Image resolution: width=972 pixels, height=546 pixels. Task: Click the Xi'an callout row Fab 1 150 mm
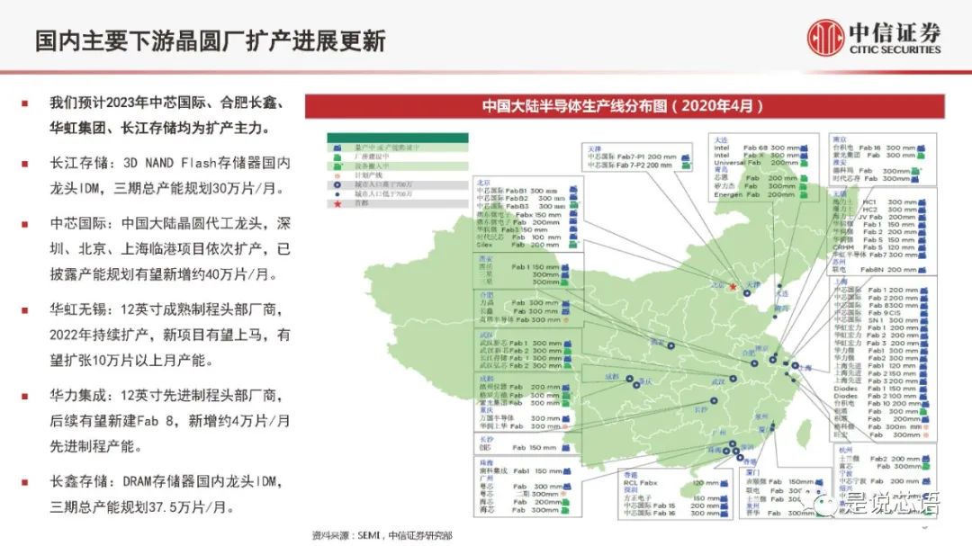click(523, 267)
